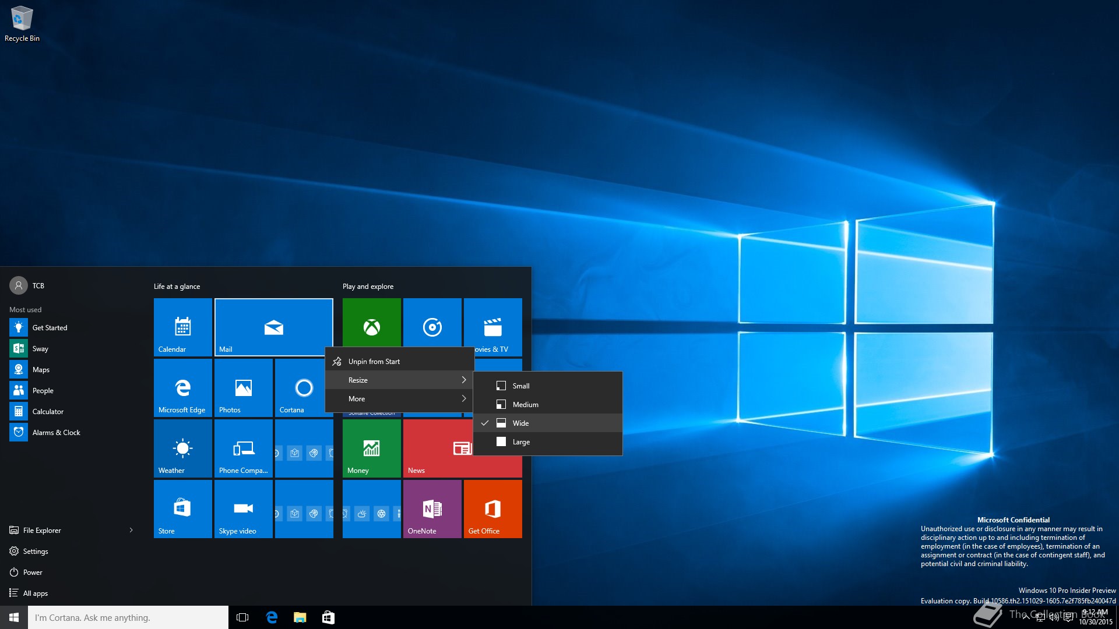Select Medium tile size
1119x629 pixels.
click(x=548, y=404)
